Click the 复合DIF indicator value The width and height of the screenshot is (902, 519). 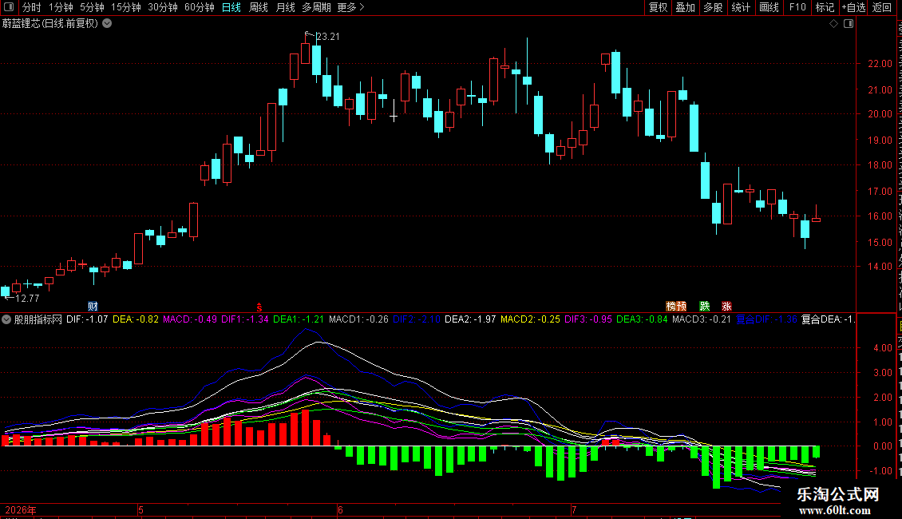(767, 319)
